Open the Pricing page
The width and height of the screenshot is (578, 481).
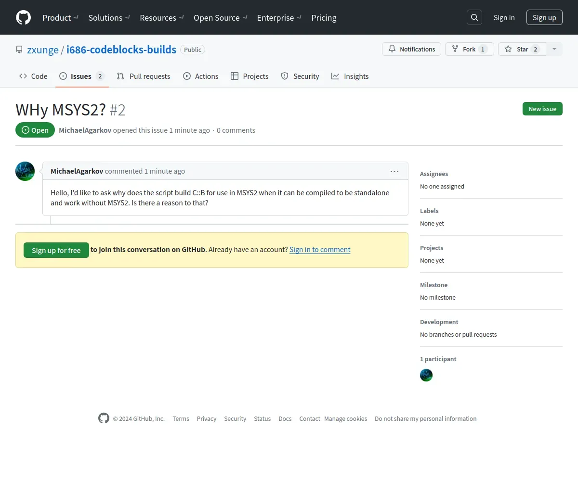tap(324, 17)
